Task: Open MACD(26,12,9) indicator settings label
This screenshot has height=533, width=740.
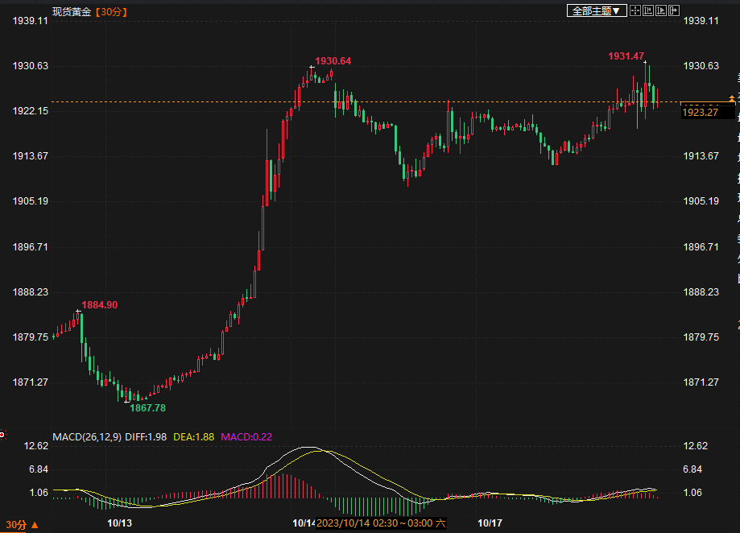Action: point(87,437)
